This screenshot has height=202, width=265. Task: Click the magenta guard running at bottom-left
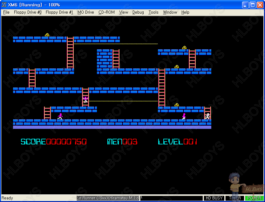60,116
